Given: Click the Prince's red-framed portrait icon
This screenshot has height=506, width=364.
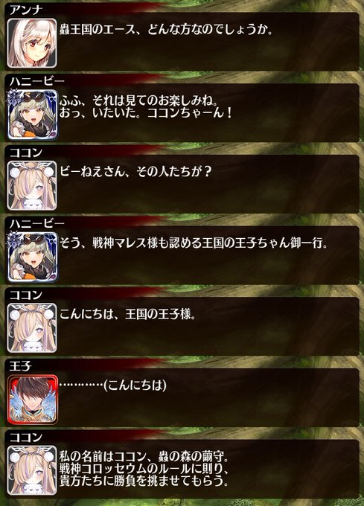Looking at the screenshot, I should [x=32, y=399].
